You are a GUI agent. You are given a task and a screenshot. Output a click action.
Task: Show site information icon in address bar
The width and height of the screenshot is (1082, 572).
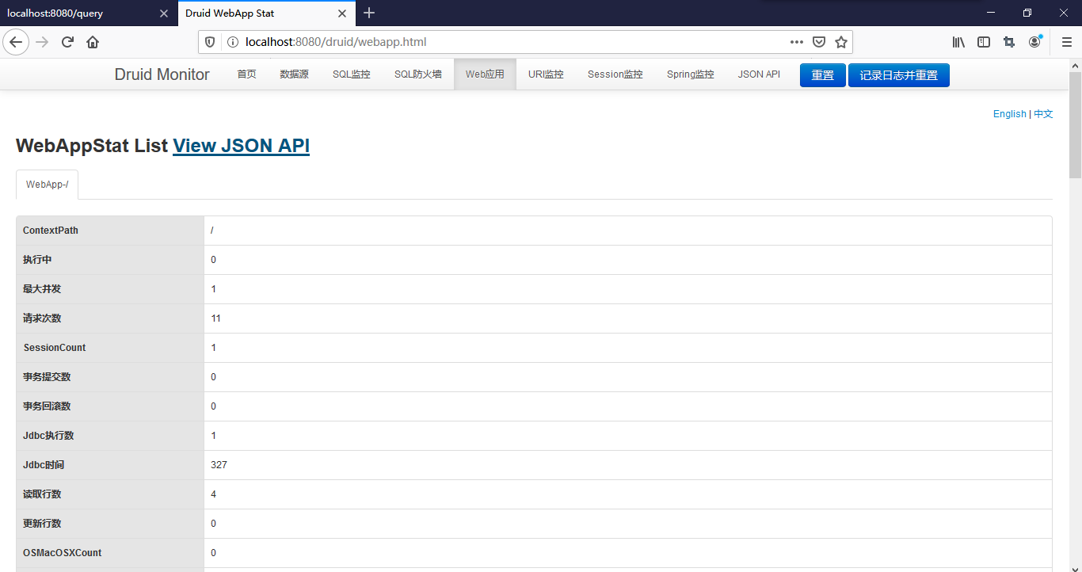point(232,42)
